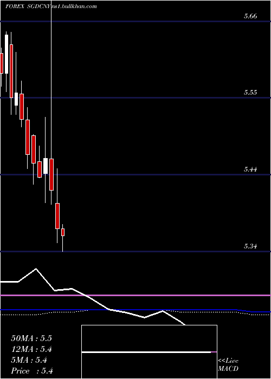271x379 pixels.
Task: Click the 5.66 price level label
Action: [250, 16]
